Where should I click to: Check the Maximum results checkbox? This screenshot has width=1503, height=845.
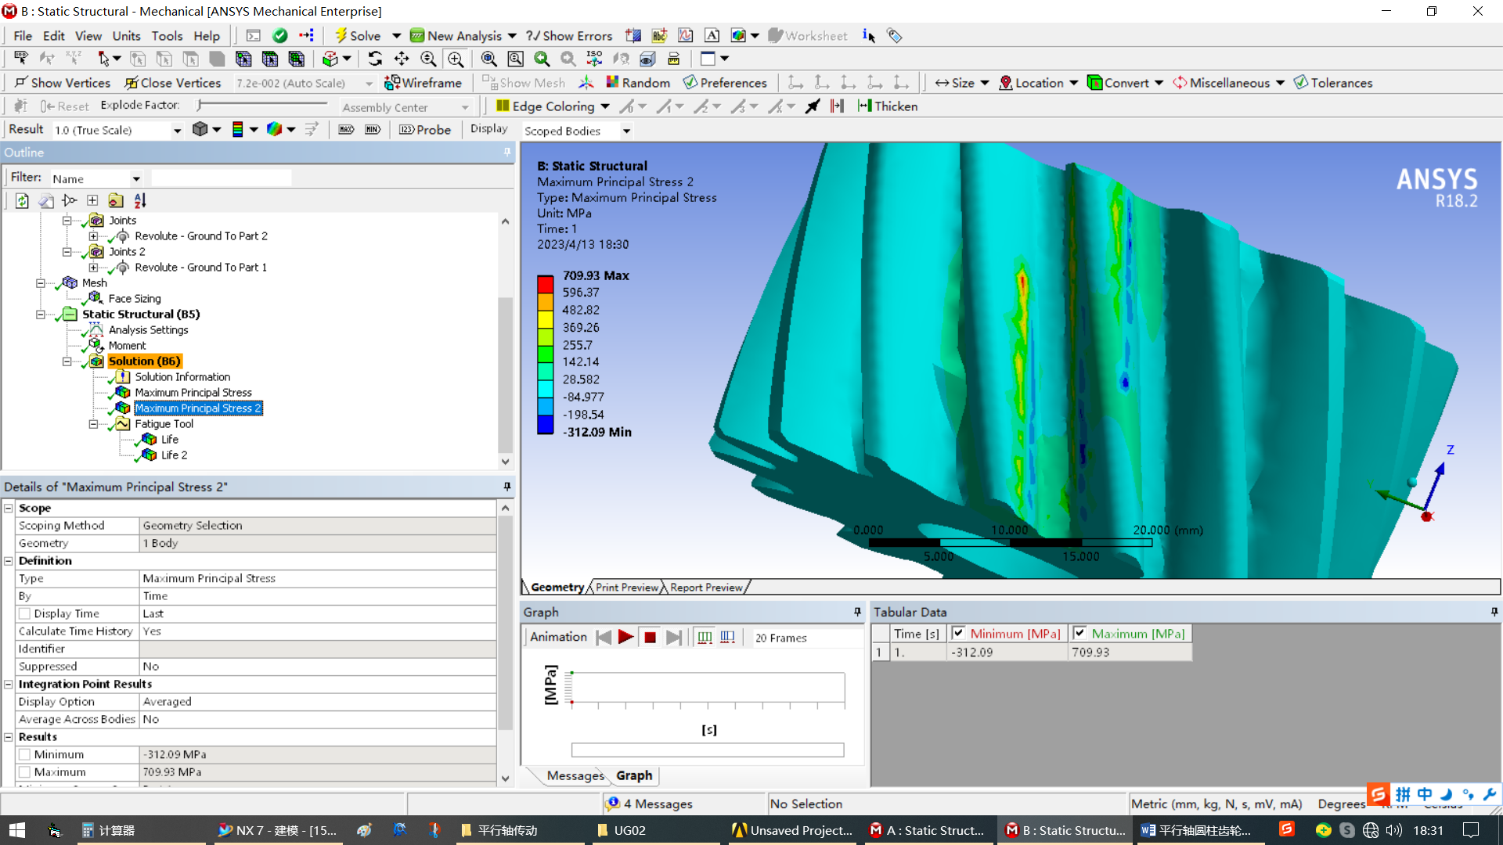pyautogui.click(x=24, y=772)
